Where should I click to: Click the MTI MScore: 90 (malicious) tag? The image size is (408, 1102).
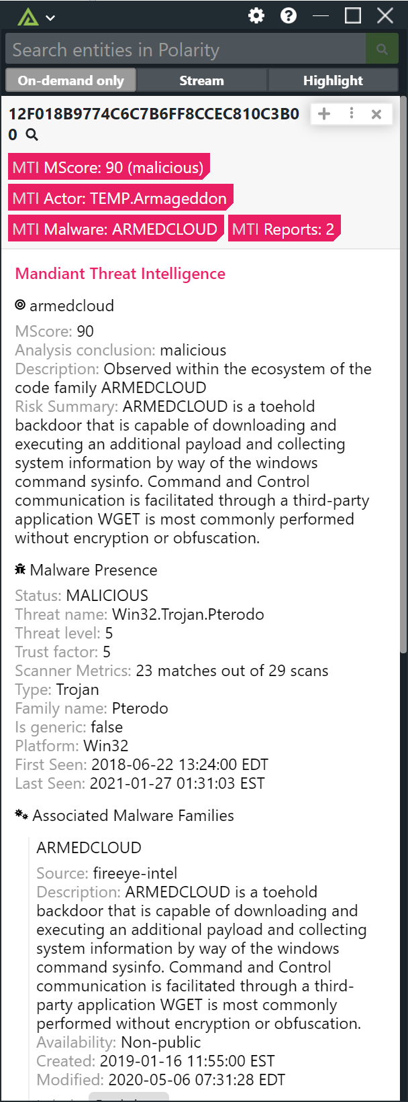click(108, 167)
